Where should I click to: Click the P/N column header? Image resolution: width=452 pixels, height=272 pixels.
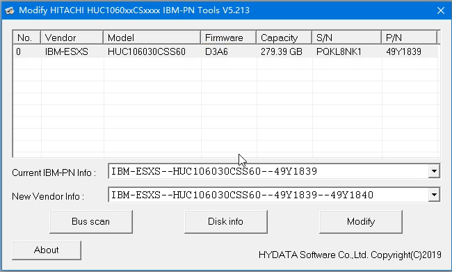410,38
